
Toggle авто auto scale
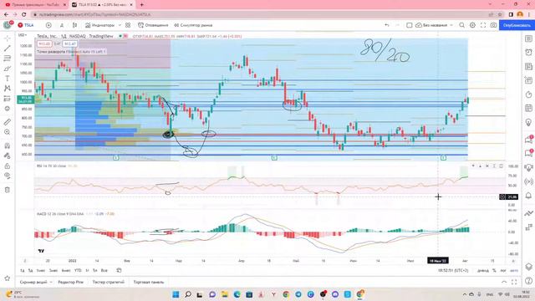(514, 270)
